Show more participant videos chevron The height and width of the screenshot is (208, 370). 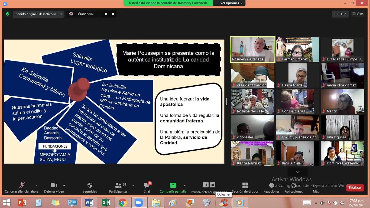(297, 172)
